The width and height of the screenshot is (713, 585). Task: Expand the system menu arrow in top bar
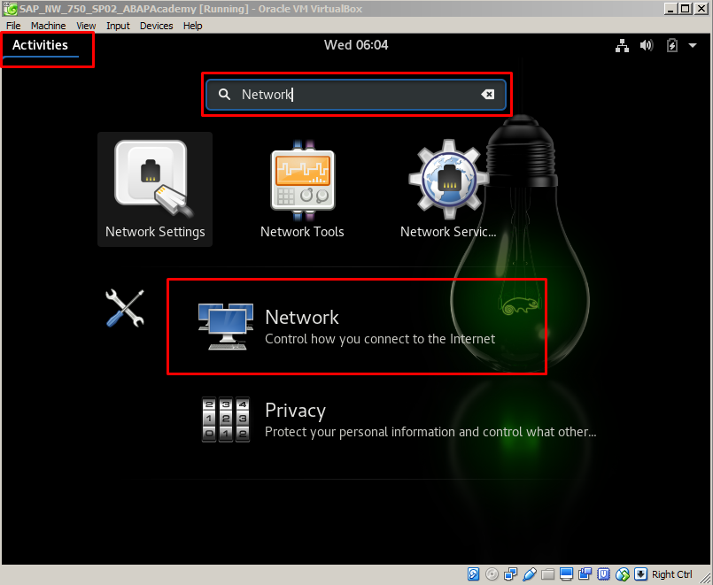693,45
